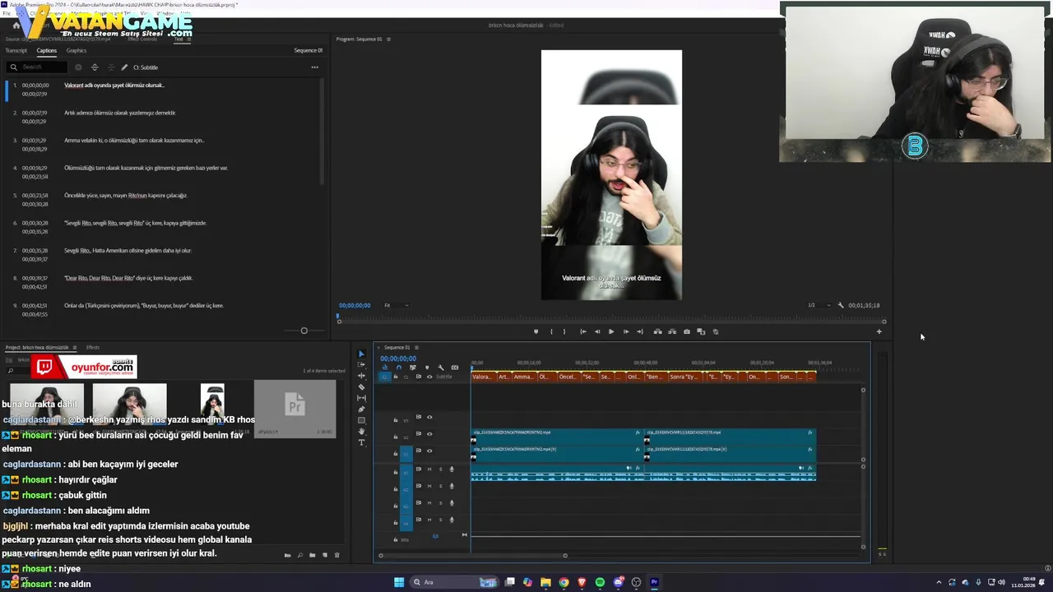Open the Sequence 01 timeline panel menu
The height and width of the screenshot is (592, 1053).
[416, 348]
